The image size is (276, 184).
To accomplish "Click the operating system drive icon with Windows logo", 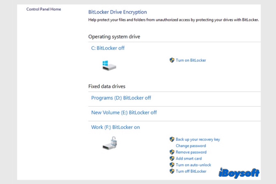I will (109, 65).
